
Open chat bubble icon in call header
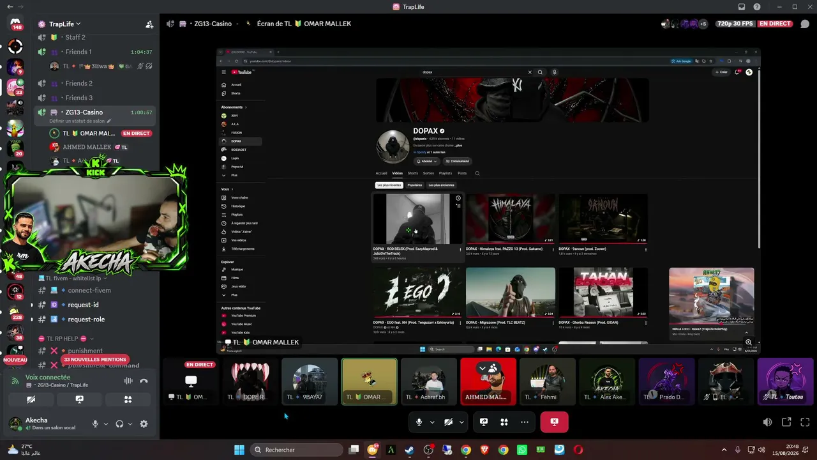pyautogui.click(x=805, y=24)
